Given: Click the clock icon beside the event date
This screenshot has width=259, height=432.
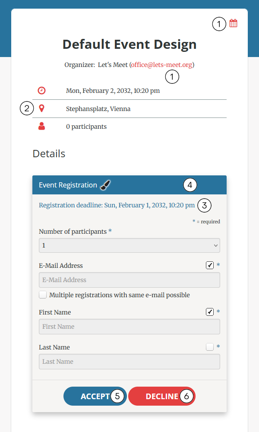Looking at the screenshot, I should point(41,90).
